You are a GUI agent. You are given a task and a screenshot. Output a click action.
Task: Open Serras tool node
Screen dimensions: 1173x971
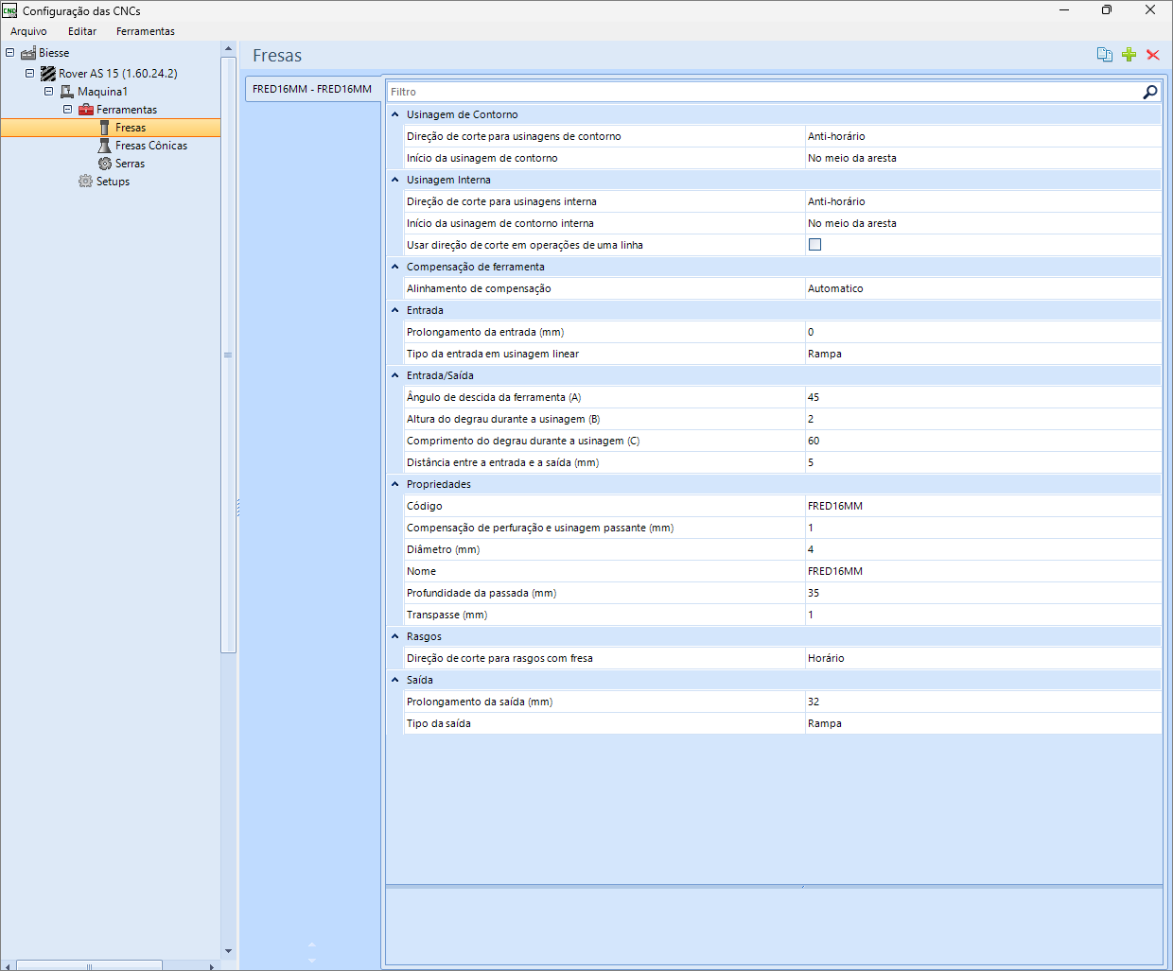point(130,164)
